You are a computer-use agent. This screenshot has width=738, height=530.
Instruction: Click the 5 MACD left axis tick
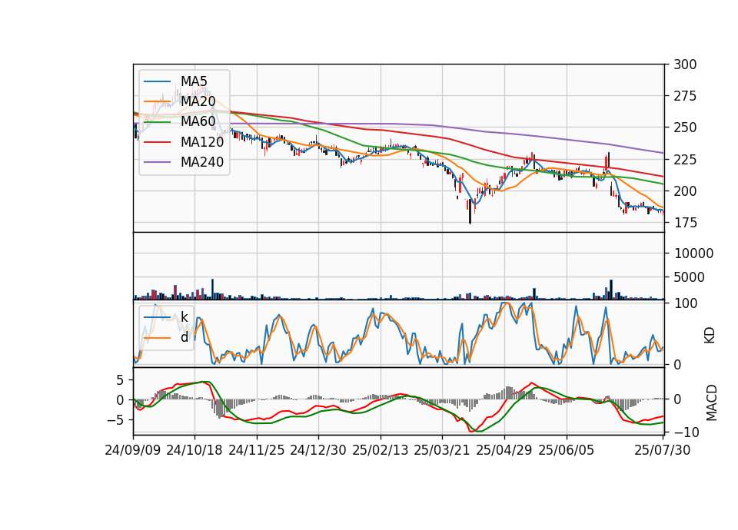(x=120, y=379)
